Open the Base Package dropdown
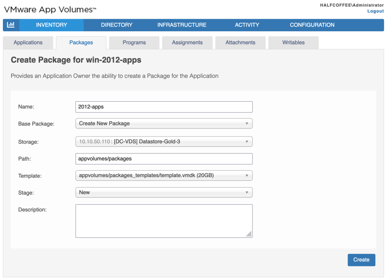389x280 pixels. click(x=164, y=123)
